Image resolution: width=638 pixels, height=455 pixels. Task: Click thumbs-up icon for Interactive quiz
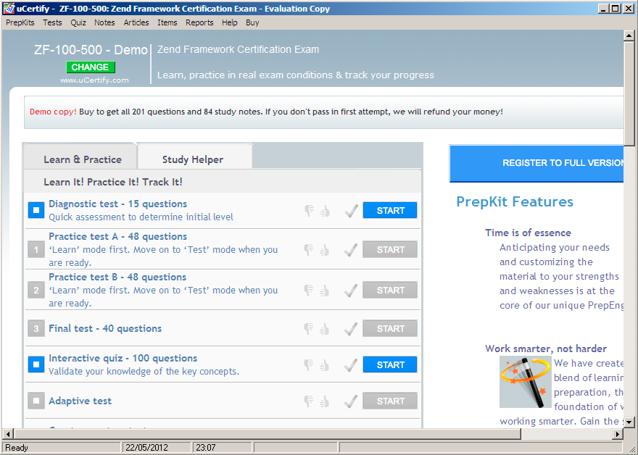[324, 364]
